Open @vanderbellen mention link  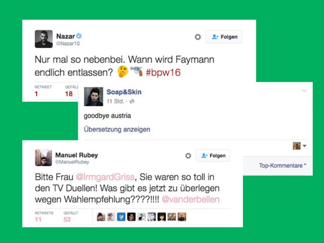pyautogui.click(x=190, y=199)
